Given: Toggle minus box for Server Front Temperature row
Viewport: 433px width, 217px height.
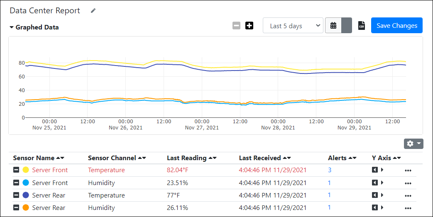Looking at the screenshot, I should [x=16, y=170].
